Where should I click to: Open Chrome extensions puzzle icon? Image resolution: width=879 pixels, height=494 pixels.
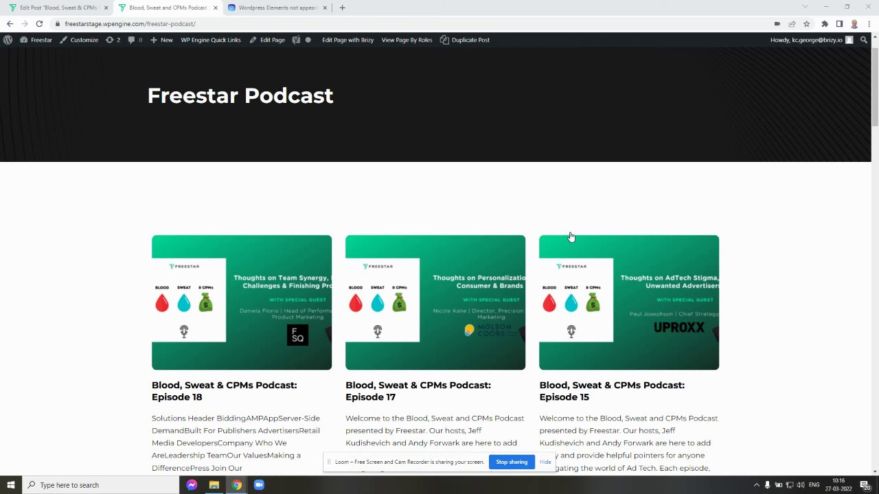click(825, 23)
